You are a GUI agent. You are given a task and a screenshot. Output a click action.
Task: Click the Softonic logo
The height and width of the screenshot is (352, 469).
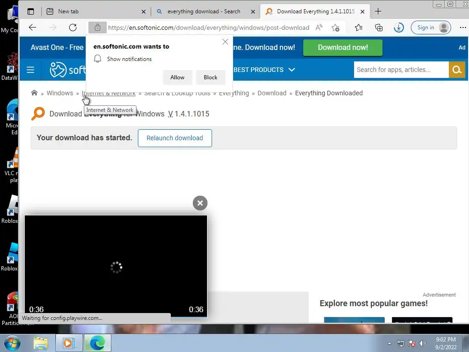point(68,70)
